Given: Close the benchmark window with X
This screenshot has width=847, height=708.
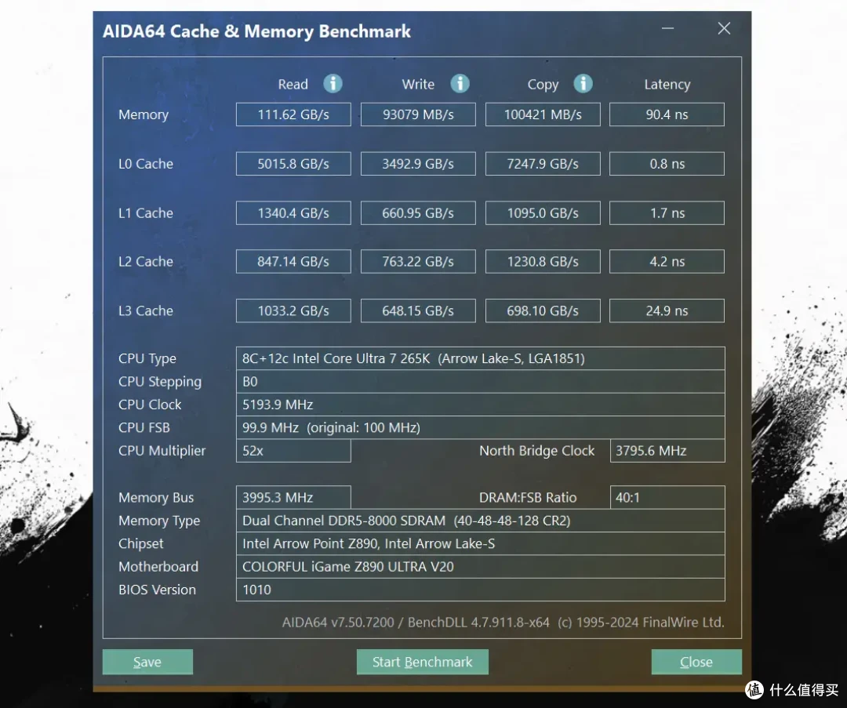Looking at the screenshot, I should 724,28.
